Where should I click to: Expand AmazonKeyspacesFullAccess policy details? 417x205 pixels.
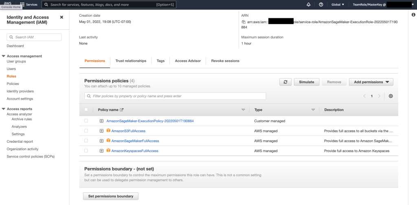101,151
